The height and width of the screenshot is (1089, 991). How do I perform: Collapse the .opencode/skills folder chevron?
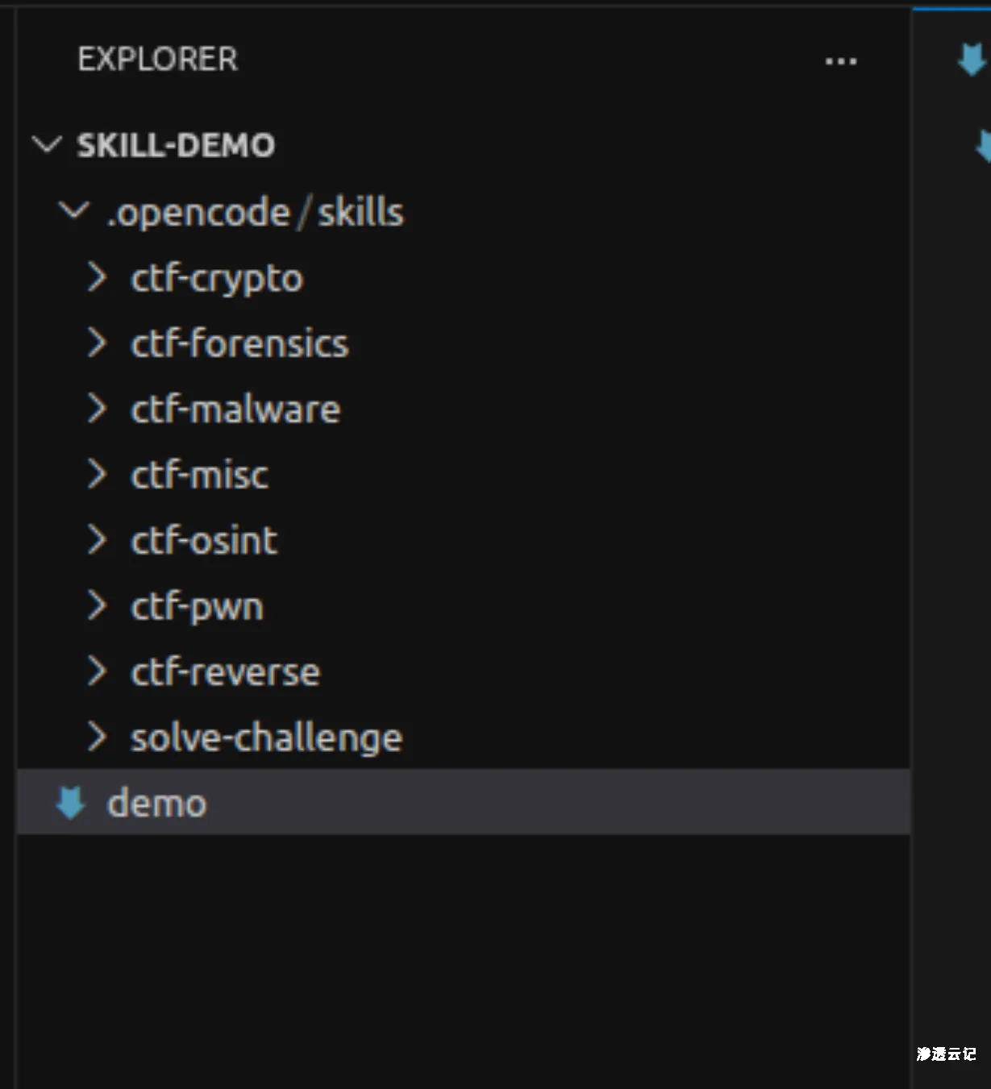[x=74, y=212]
